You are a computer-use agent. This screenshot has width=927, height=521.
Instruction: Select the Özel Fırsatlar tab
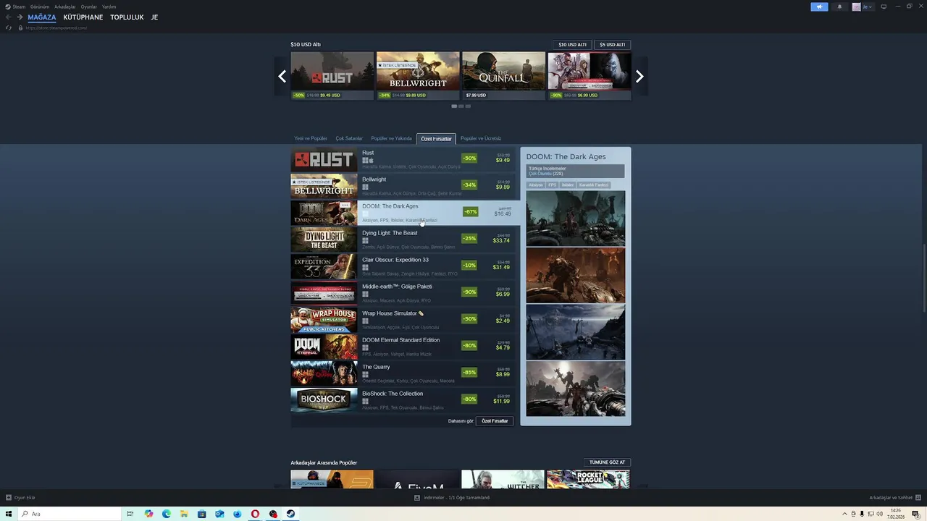[x=436, y=138]
